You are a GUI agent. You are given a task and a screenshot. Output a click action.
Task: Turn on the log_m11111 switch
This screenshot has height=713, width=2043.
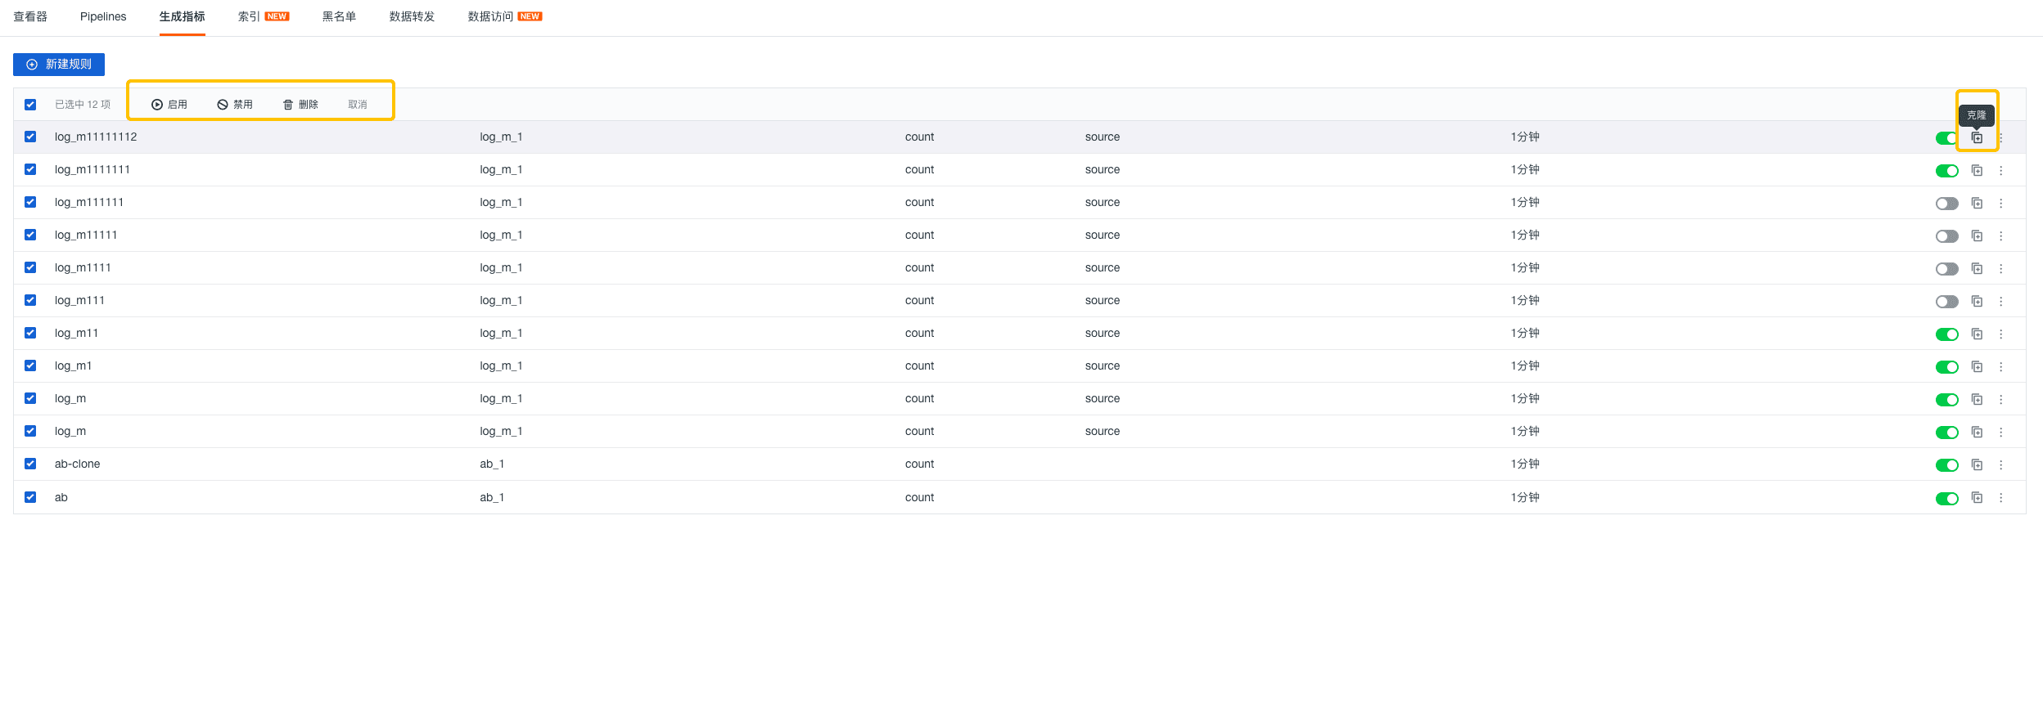[x=1947, y=236]
